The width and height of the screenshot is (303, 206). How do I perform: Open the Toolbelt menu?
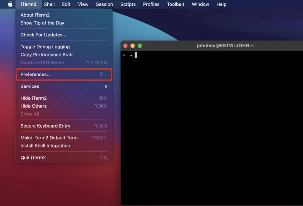[x=175, y=4]
